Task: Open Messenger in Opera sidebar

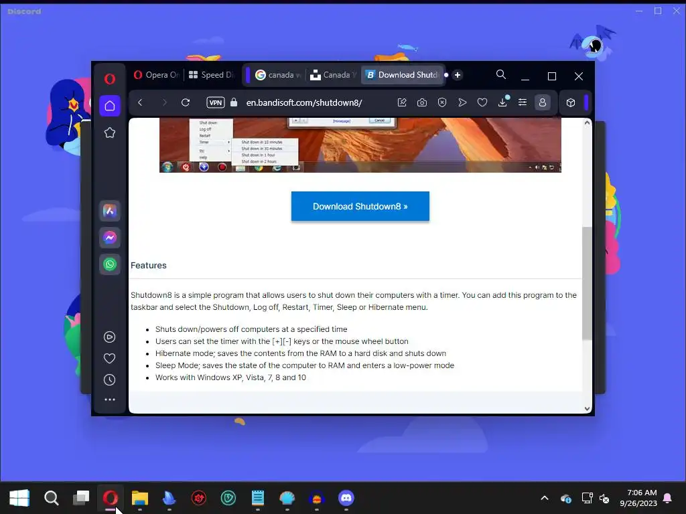Action: coord(110,238)
